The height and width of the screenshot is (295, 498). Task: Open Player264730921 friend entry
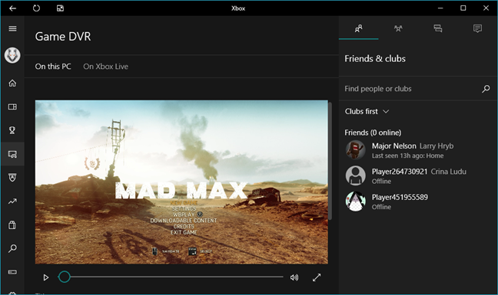[418, 175]
